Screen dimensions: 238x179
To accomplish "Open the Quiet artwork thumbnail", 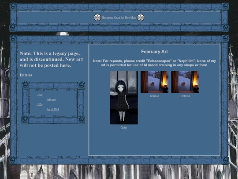I will click(x=124, y=97).
